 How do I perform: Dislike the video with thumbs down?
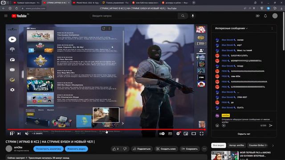[x=125, y=149]
